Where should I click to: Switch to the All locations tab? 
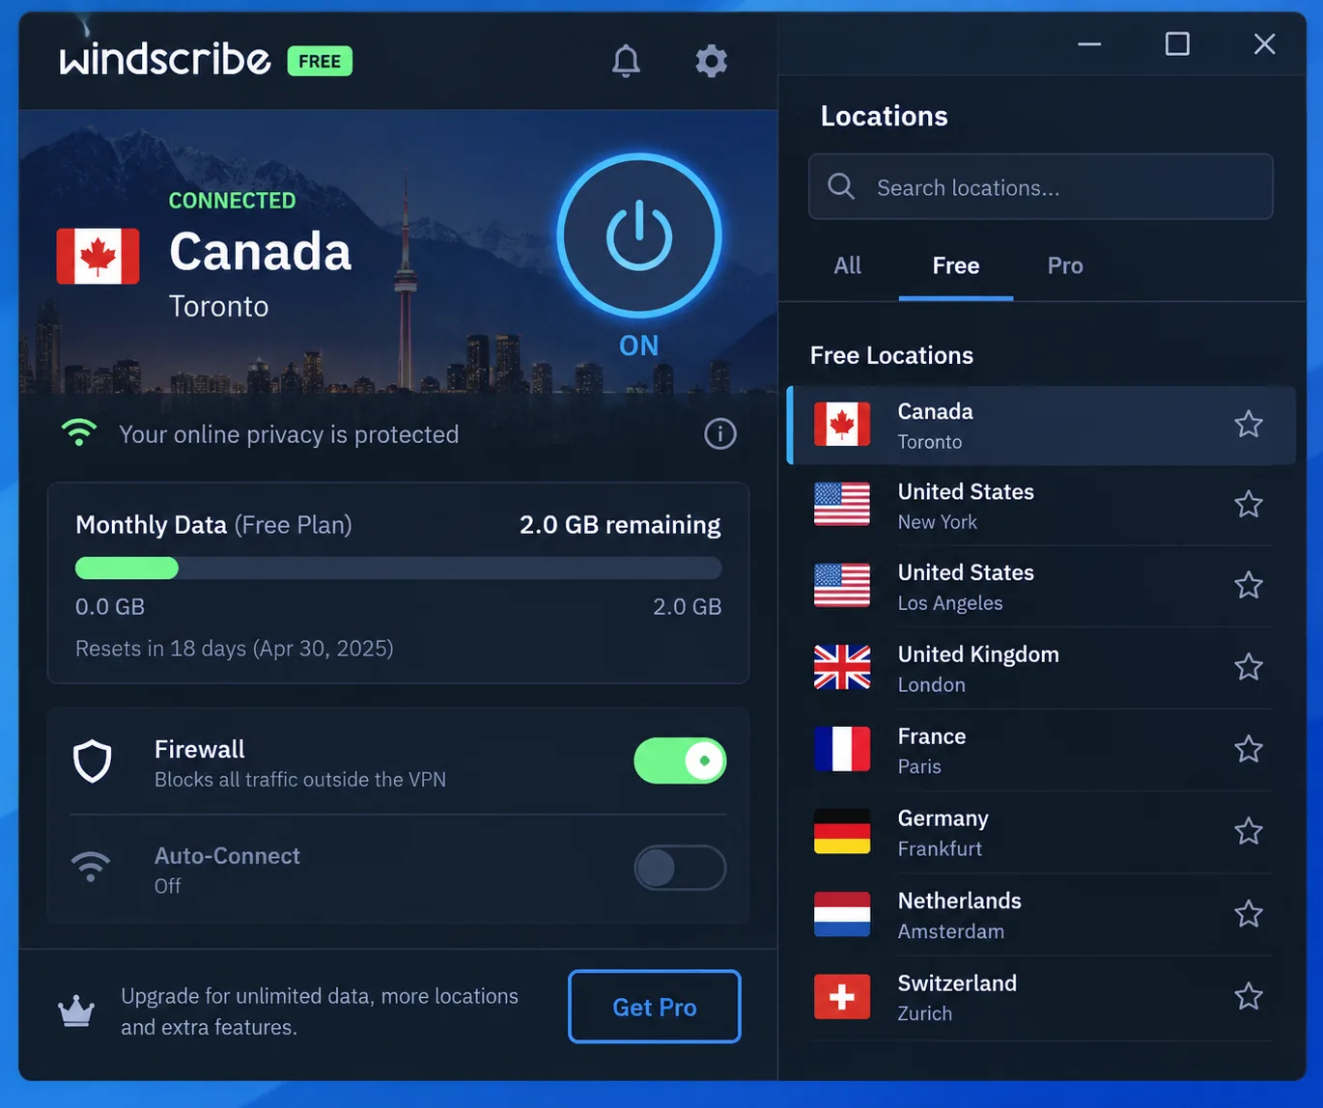[x=848, y=265]
